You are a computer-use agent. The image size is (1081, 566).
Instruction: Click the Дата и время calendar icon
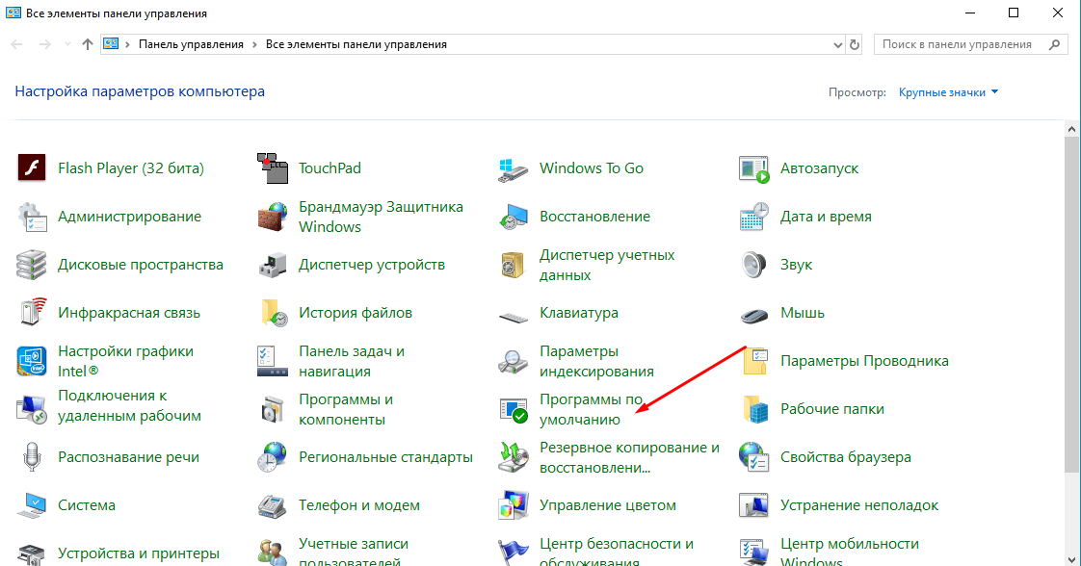[753, 217]
